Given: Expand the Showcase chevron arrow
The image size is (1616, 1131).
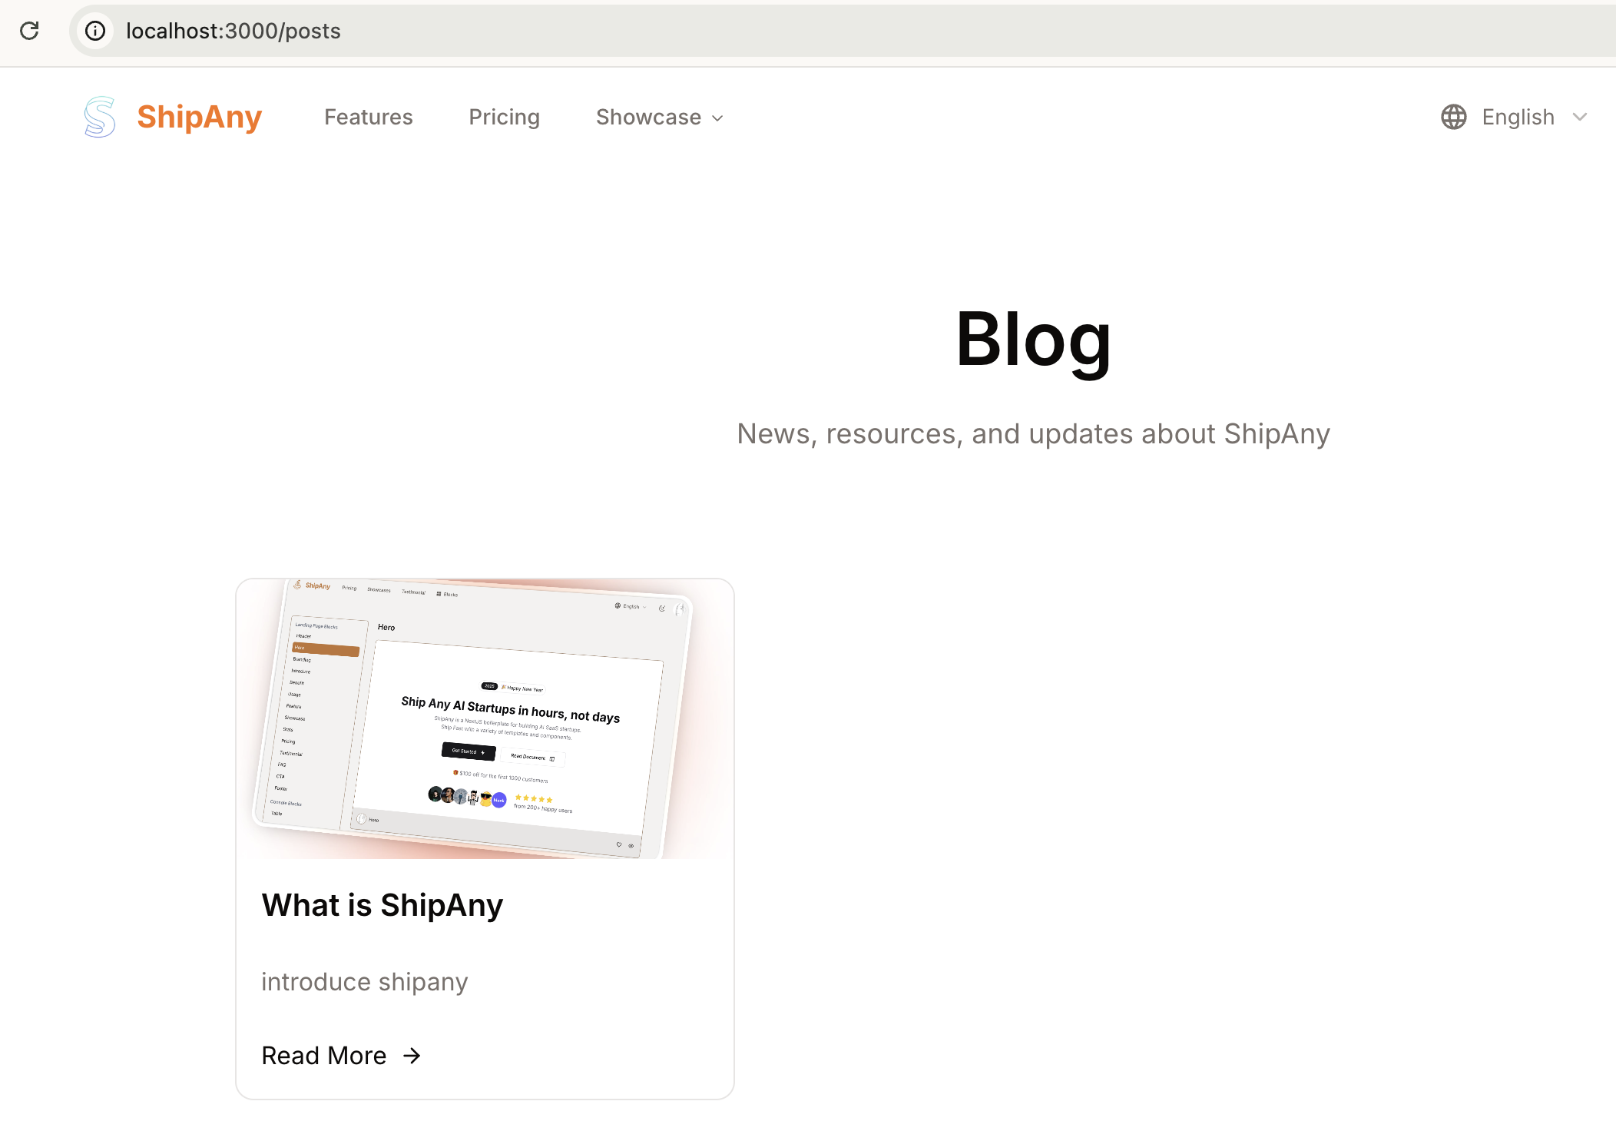Looking at the screenshot, I should point(718,118).
